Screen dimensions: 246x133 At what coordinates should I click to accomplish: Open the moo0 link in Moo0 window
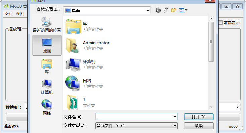click(233, 126)
